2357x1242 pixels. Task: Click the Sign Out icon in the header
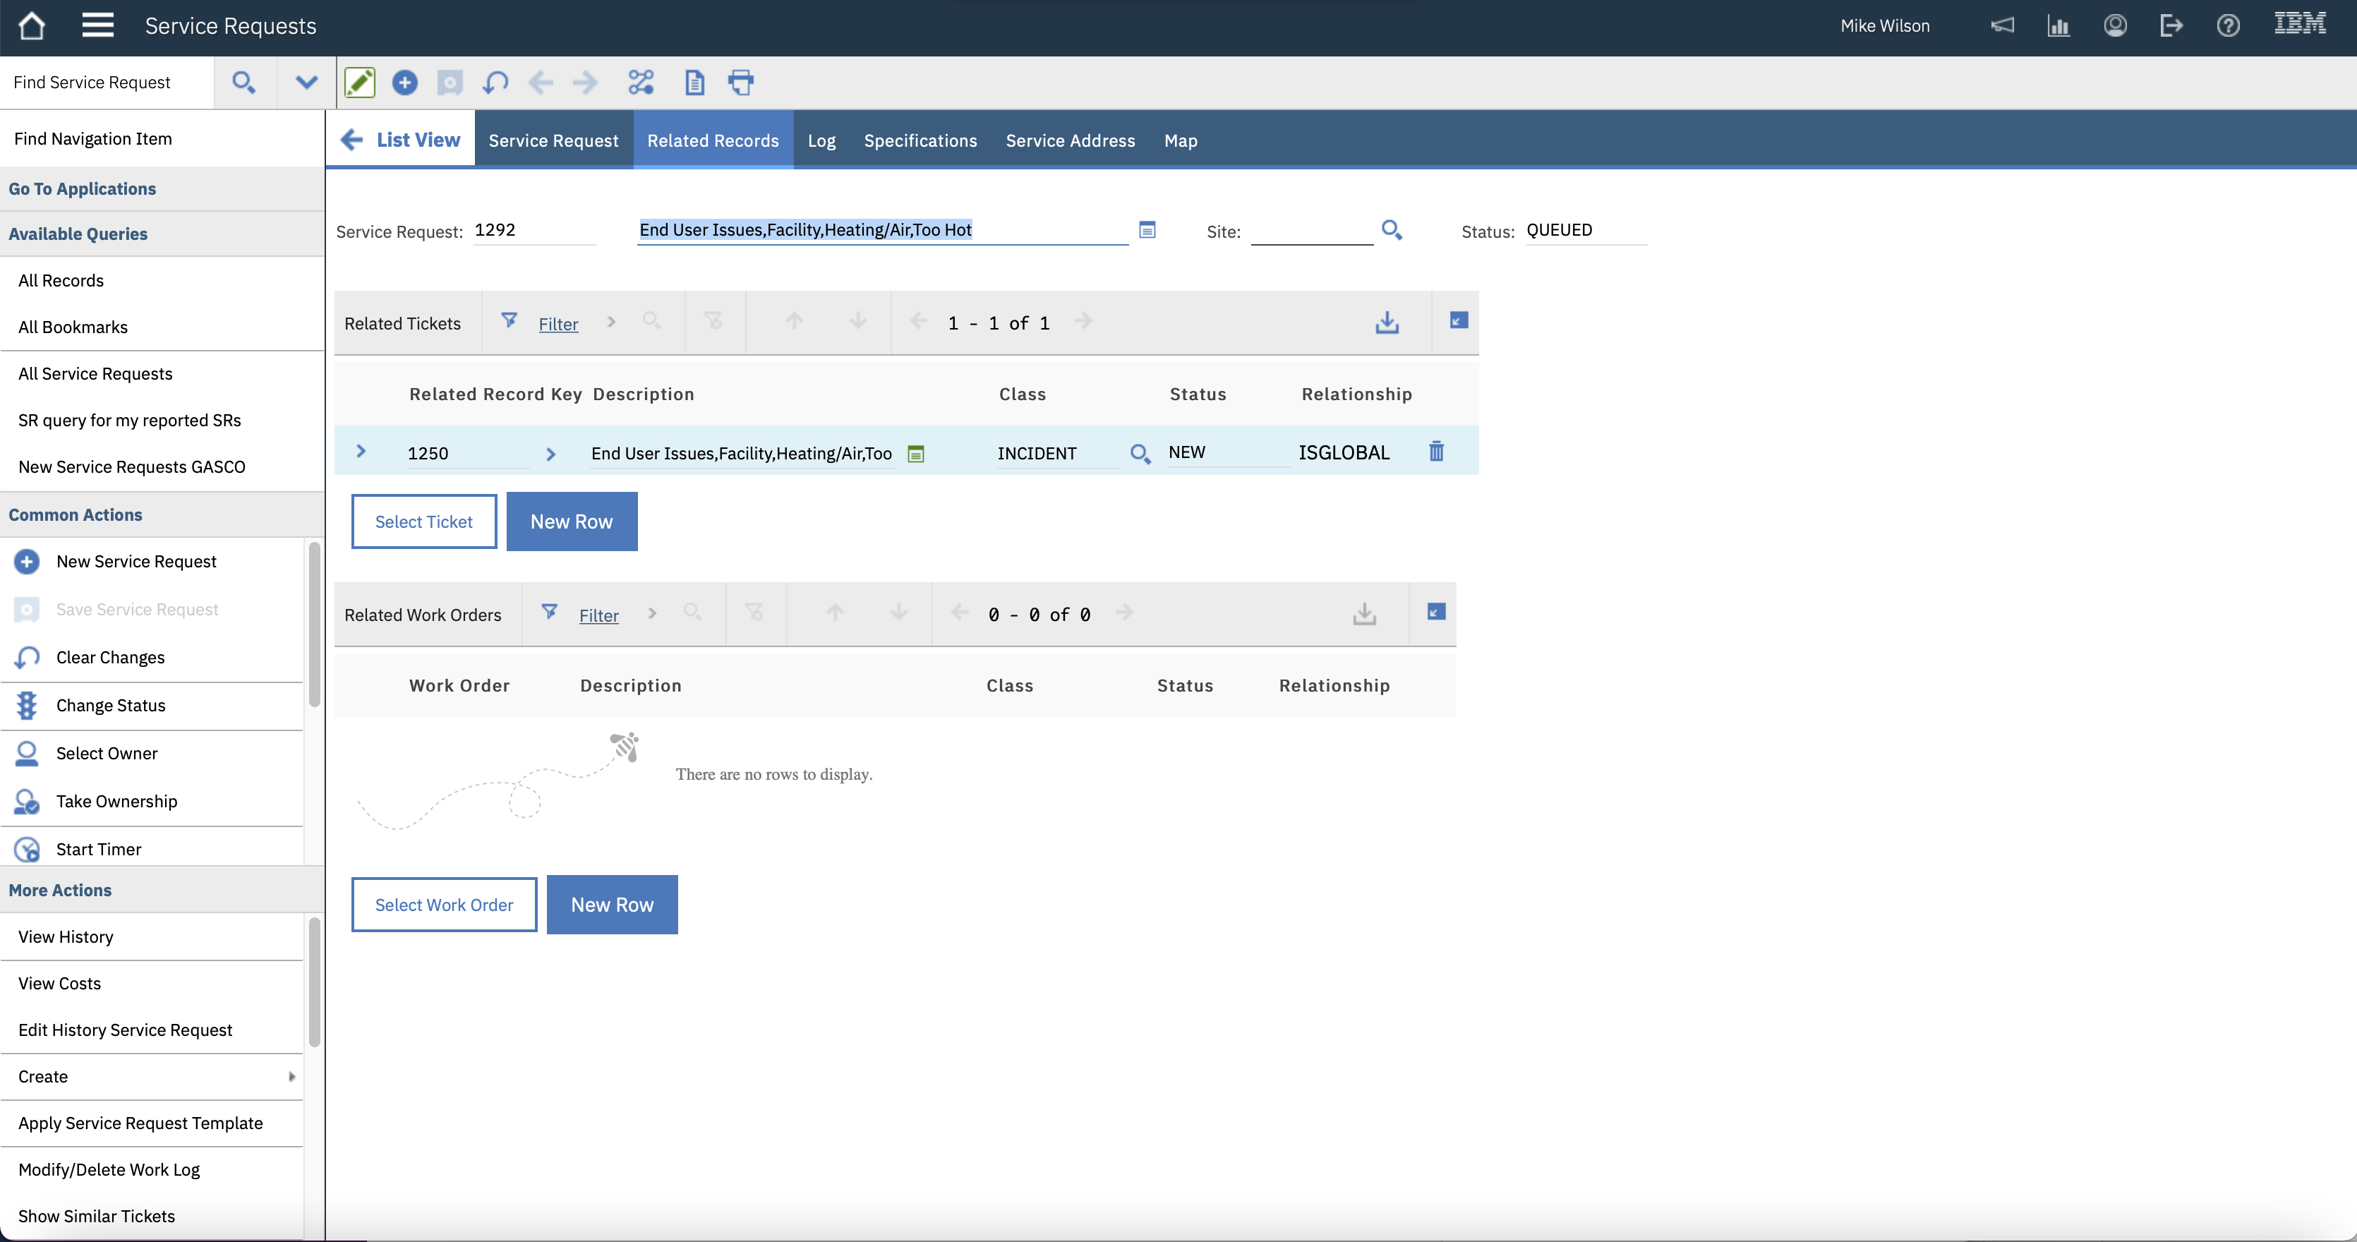[2171, 25]
